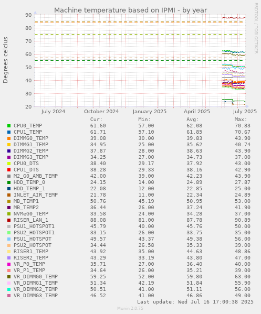Select the DIMMG1_TEMP legend label
Screen dimensions: 261x314
(31, 145)
